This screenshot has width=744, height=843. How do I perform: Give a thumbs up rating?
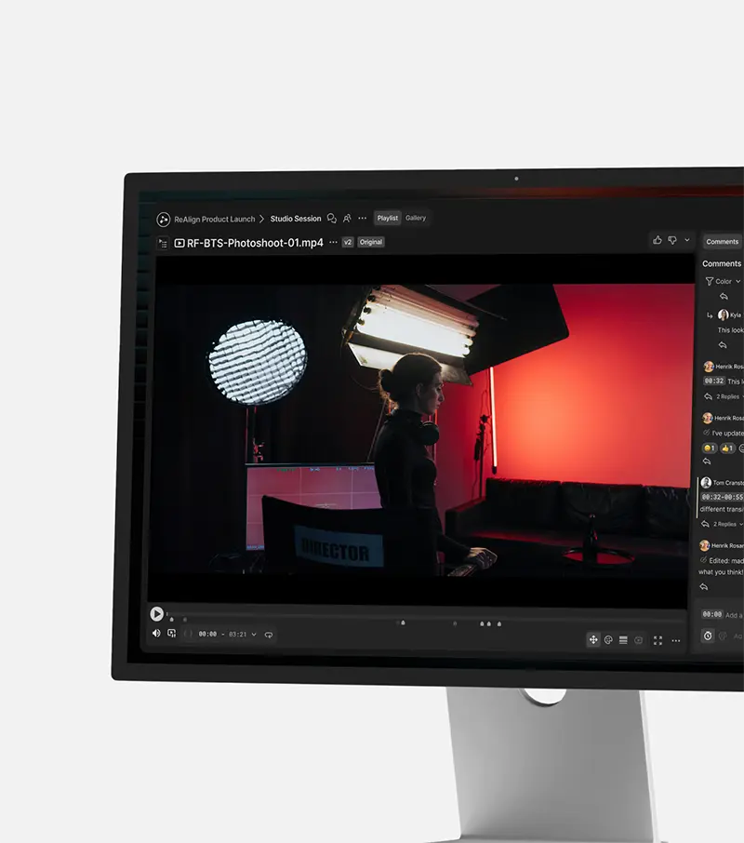pyautogui.click(x=657, y=240)
